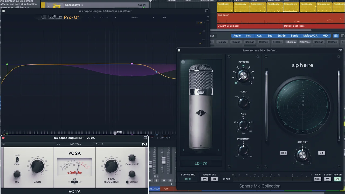Open the Sphere SETUP panel

pos(327,179)
